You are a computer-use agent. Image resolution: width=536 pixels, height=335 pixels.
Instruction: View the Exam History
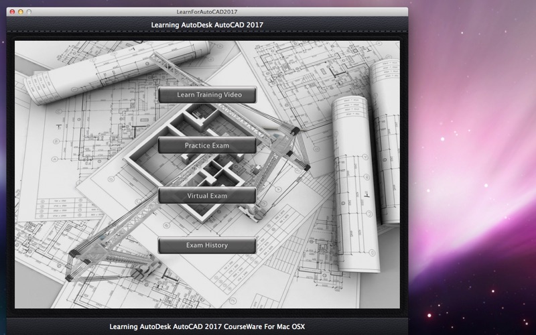click(x=207, y=245)
